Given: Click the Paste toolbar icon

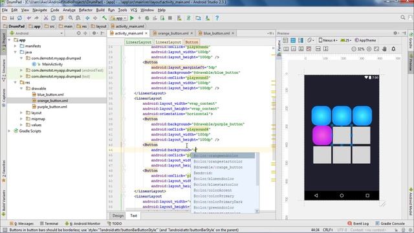Looking at the screenshot, I should tap(61, 18).
